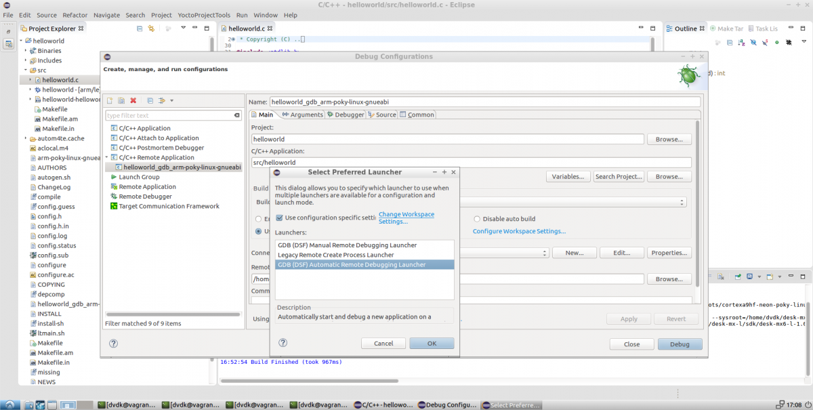The width and height of the screenshot is (813, 410).
Task: Select Disable auto build radio button
Action: tap(477, 219)
